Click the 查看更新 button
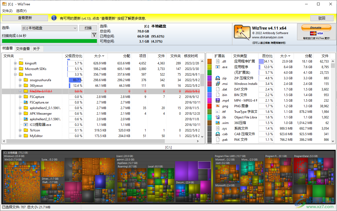Image resolution: width=337 pixels, height=211 pixels. pyautogui.click(x=25, y=18)
